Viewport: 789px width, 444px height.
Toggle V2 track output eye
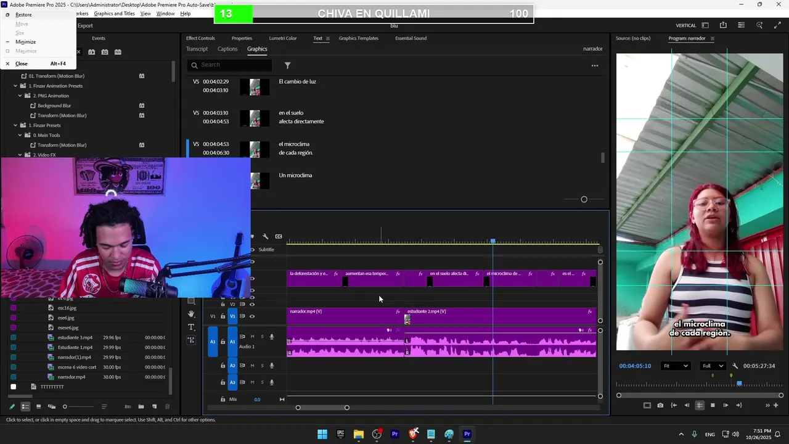(252, 304)
